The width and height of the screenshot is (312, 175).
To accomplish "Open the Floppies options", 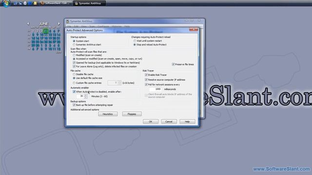I will 132,114.
